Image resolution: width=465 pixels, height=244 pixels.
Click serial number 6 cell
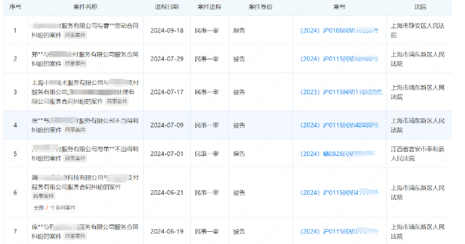(x=15, y=193)
